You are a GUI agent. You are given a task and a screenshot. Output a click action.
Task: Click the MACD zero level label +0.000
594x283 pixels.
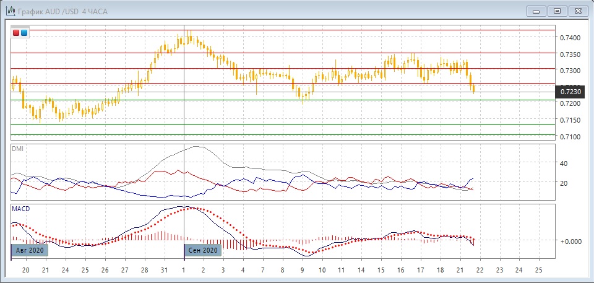click(x=569, y=240)
